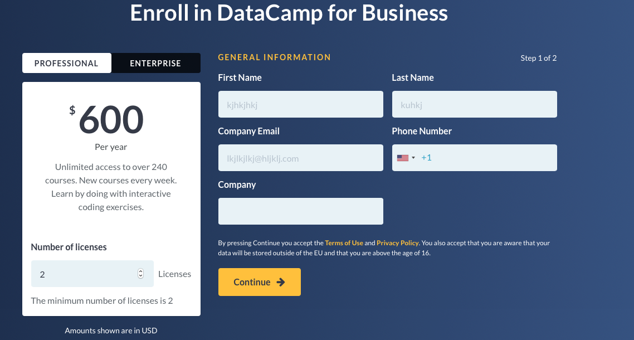The width and height of the screenshot is (634, 340).
Task: Focus the First Name input field
Action: point(300,104)
